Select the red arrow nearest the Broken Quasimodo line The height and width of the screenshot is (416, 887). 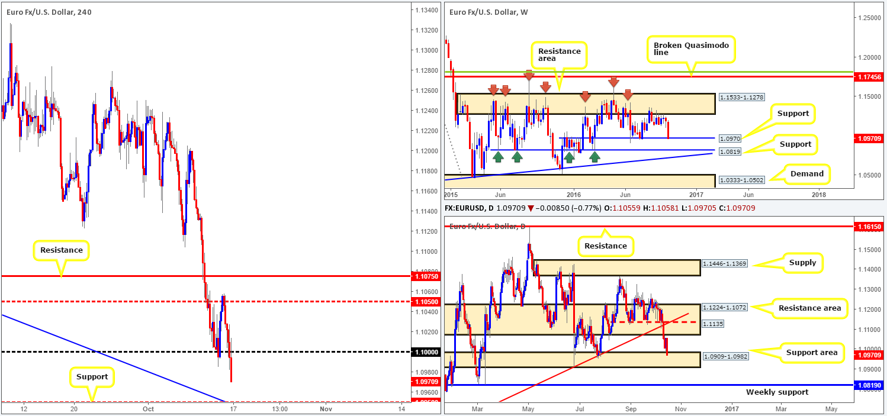615,82
